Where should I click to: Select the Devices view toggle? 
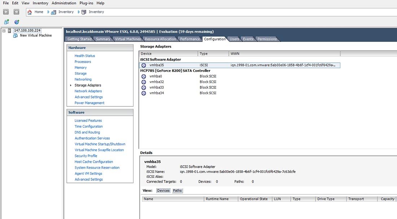tap(163, 190)
